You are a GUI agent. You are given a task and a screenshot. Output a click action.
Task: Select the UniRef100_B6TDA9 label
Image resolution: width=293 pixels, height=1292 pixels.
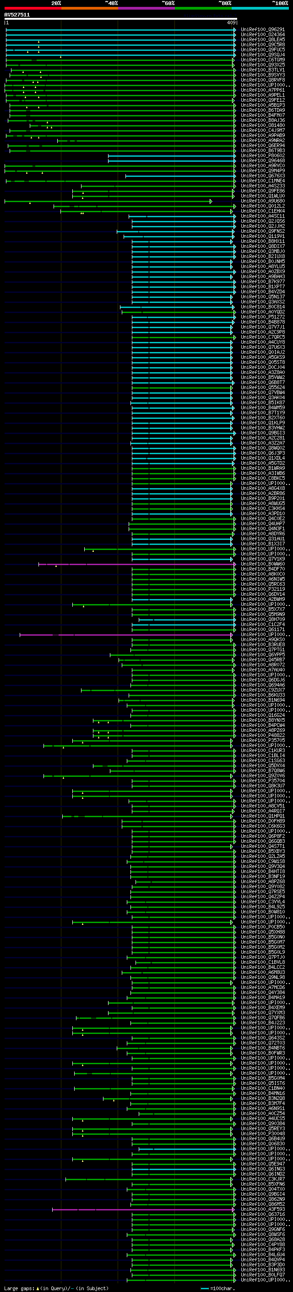pyautogui.click(x=262, y=110)
